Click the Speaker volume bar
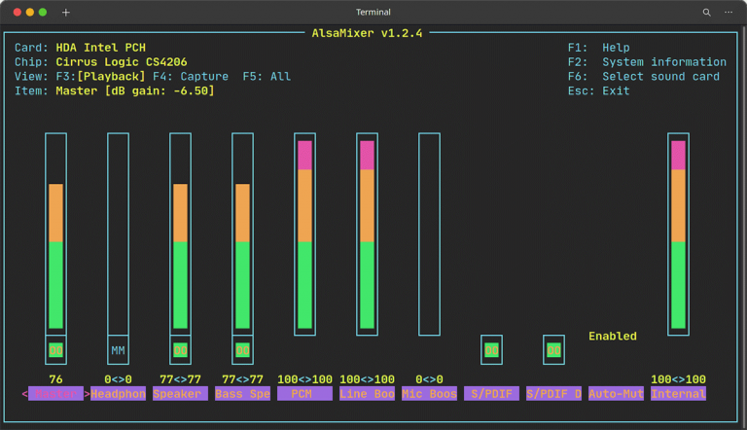The width and height of the screenshot is (747, 430). pos(180,234)
